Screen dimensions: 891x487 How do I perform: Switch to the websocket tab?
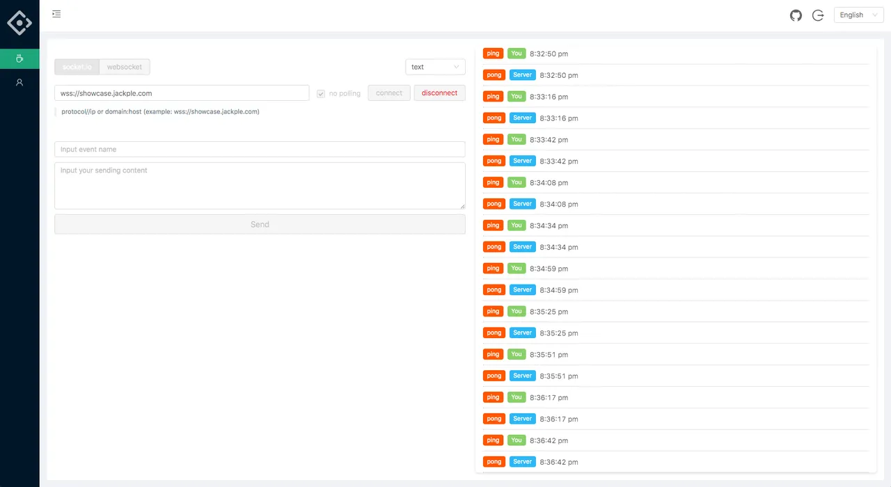coord(125,67)
